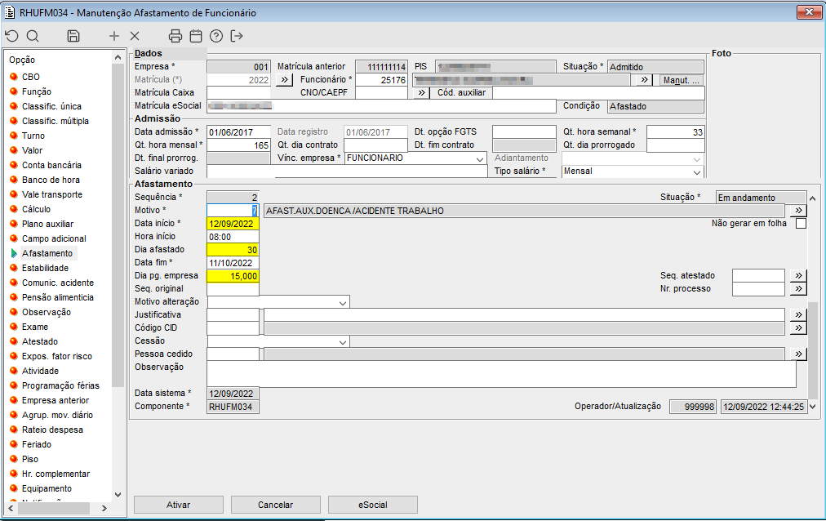Expand the 'Motivo alteração' dropdown
Screen dimensions: 826x521
pos(343,302)
